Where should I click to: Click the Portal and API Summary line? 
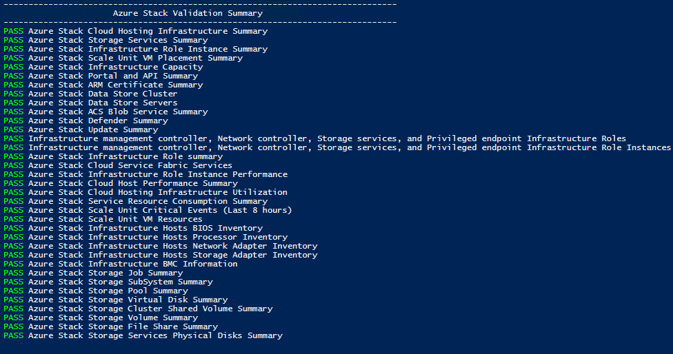pyautogui.click(x=101, y=76)
